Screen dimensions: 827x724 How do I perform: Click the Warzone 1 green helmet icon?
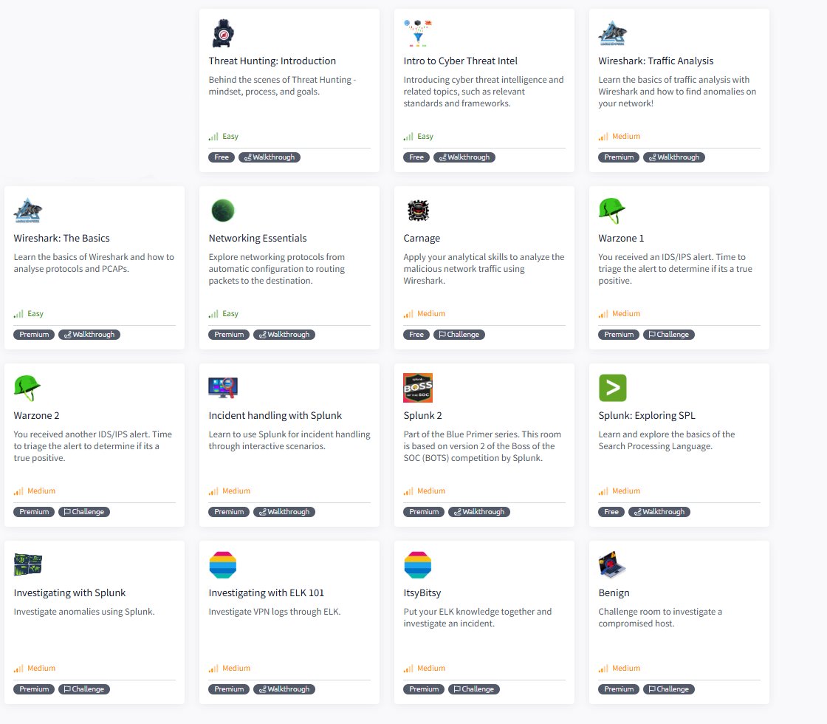pos(612,211)
